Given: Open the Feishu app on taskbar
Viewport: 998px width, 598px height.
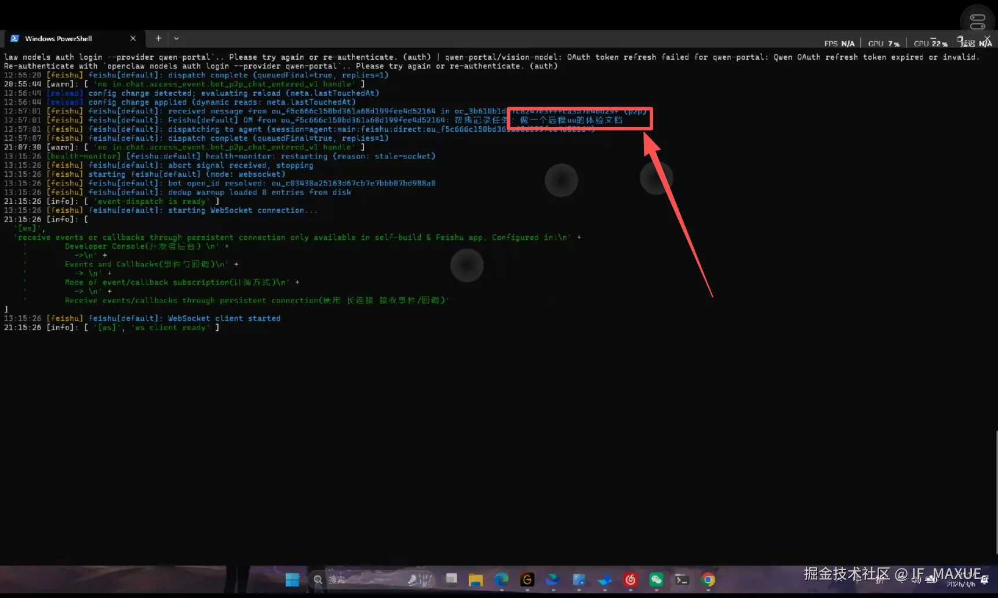Looking at the screenshot, I should tap(604, 579).
